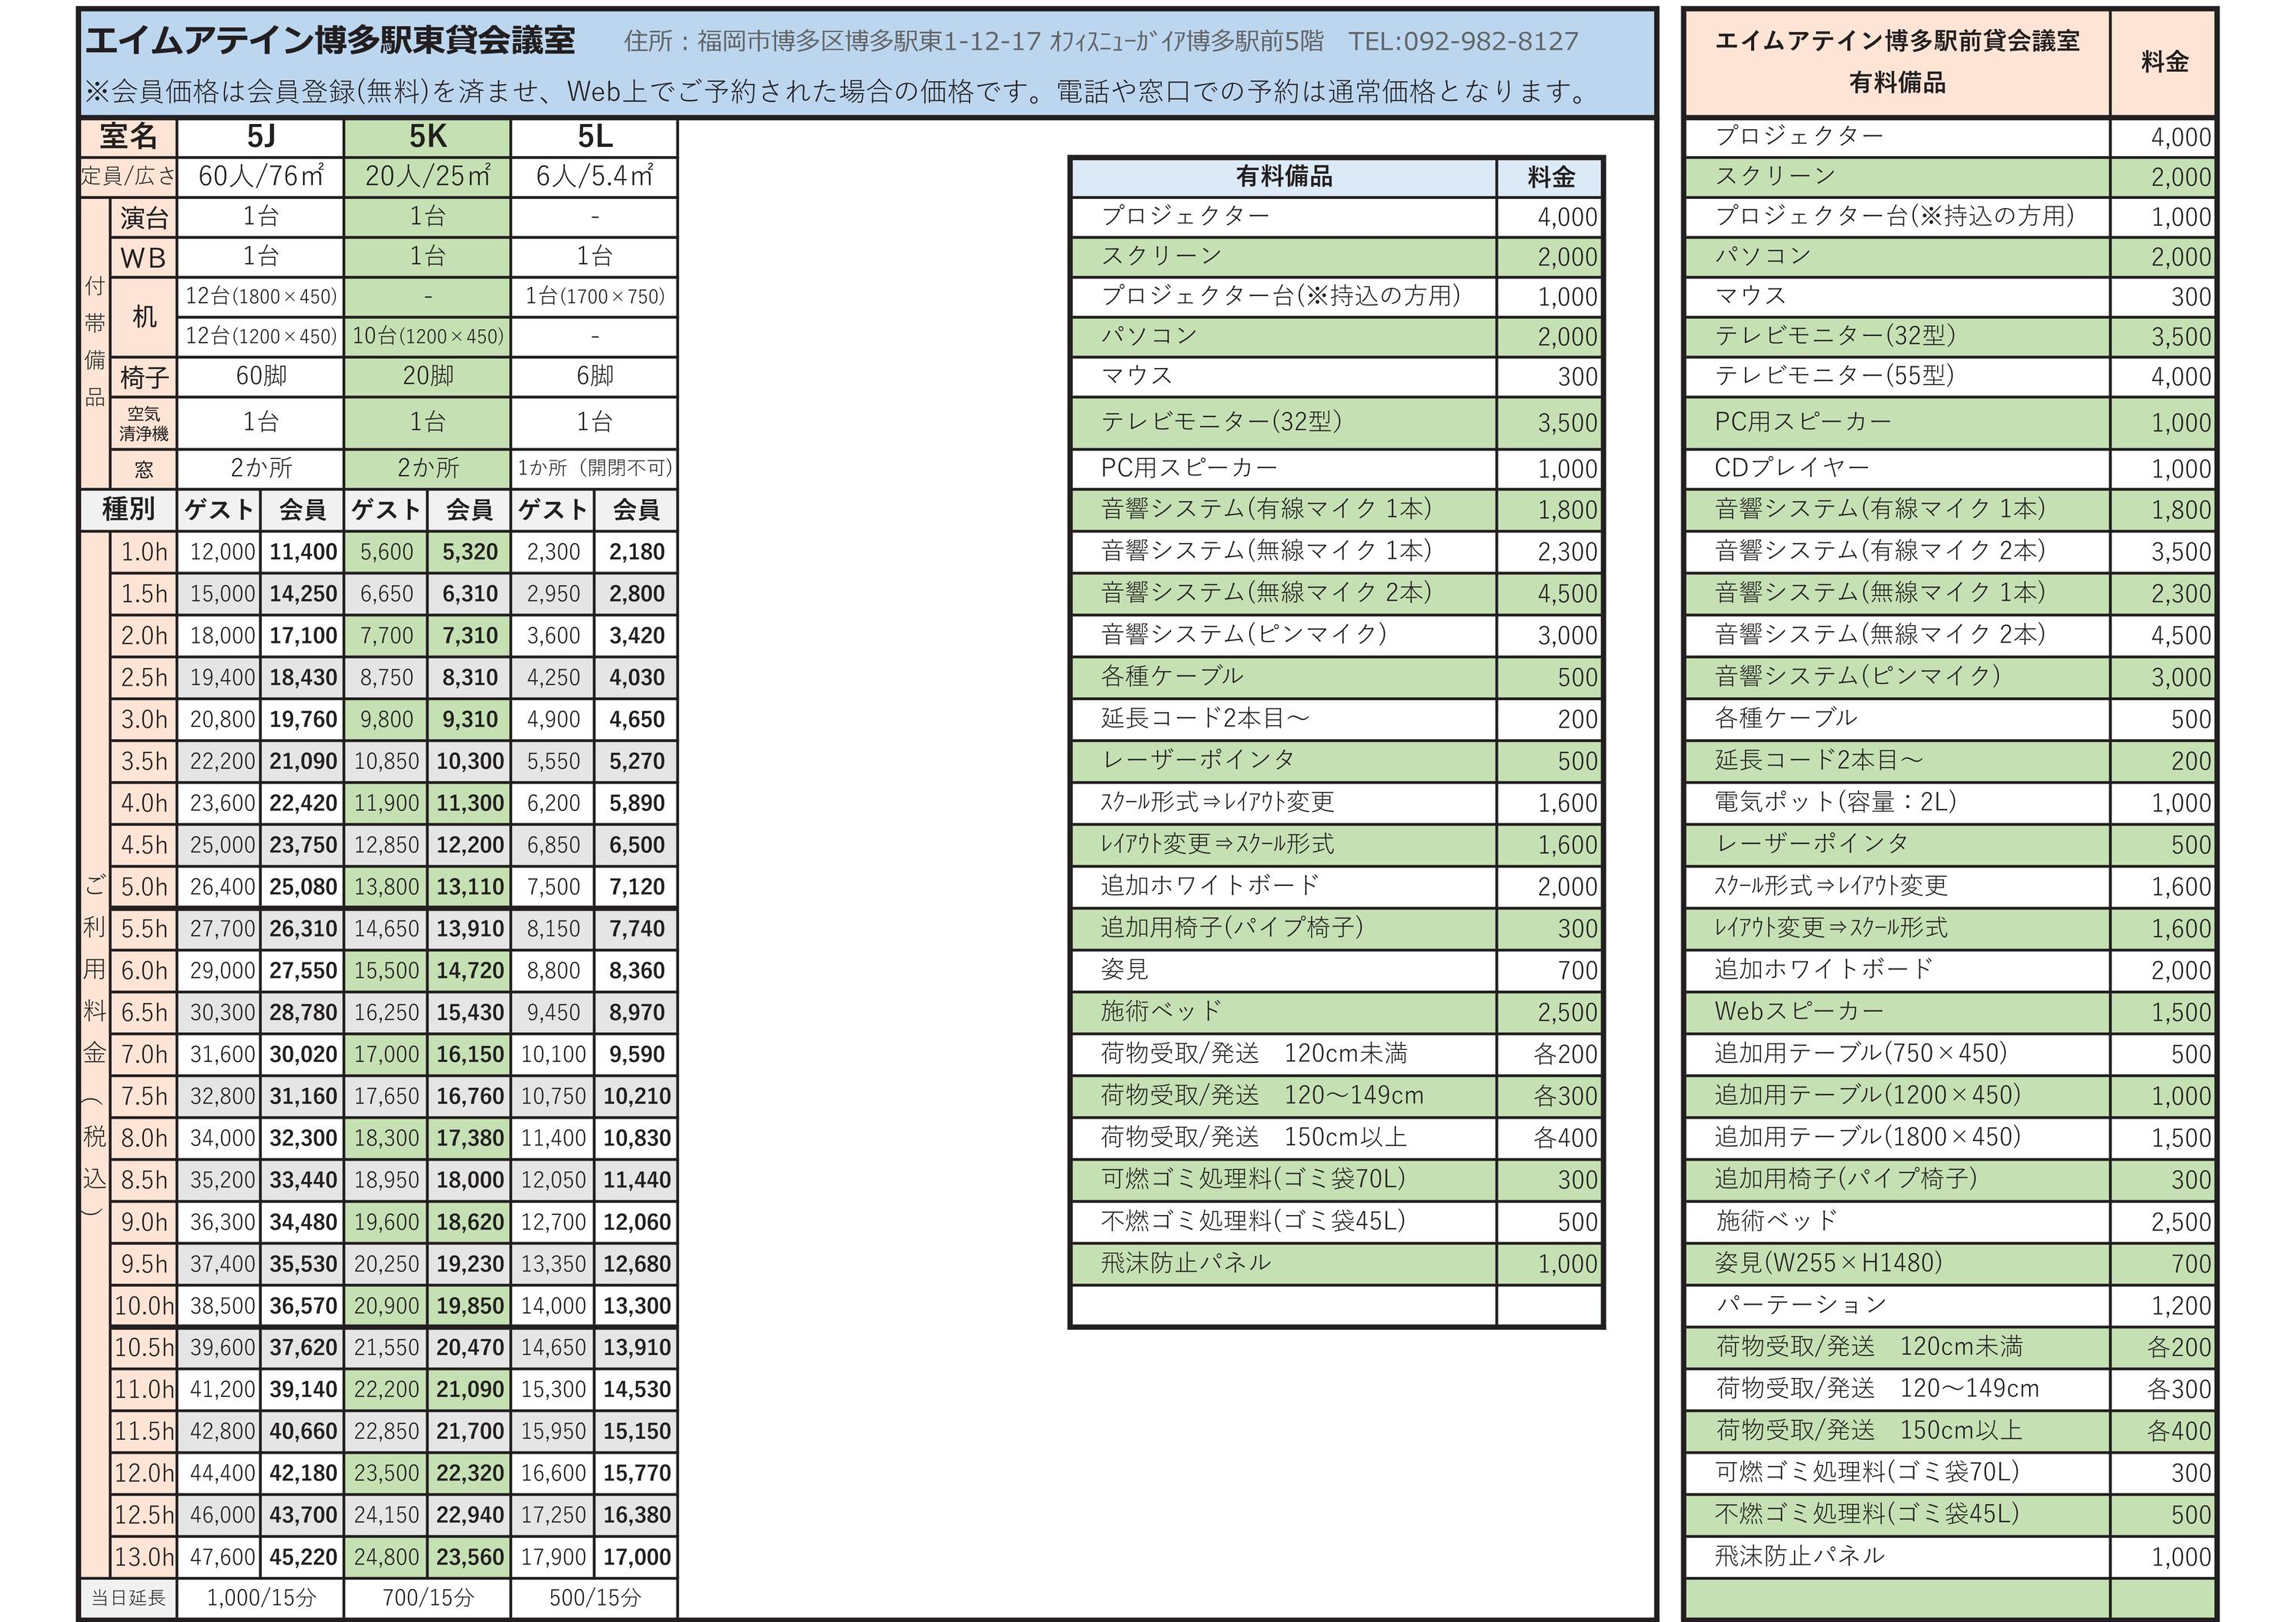Screen dimensions: 2296x1622
Task: Click 電気ポット(容量：2L) row
Action: (x=1835, y=802)
